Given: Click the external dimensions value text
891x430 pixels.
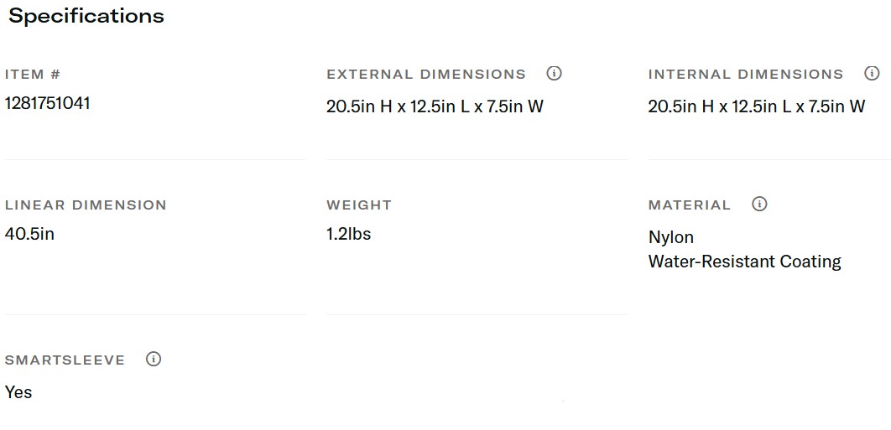Looking at the screenshot, I should (x=435, y=106).
